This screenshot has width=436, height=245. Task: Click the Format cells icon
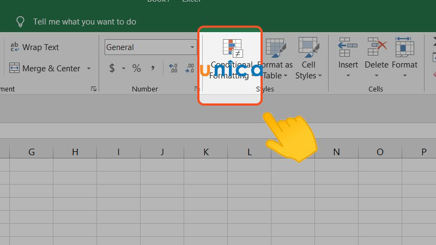pos(404,47)
